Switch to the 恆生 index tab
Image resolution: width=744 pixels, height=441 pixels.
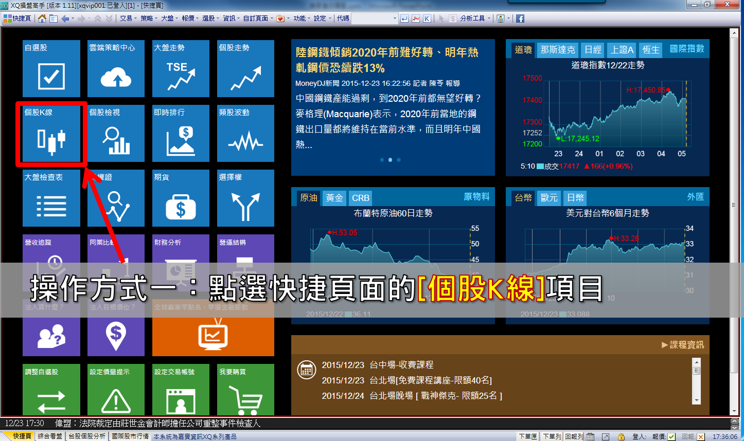pyautogui.click(x=651, y=50)
